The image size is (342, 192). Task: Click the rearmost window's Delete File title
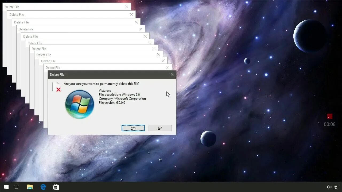pyautogui.click(x=12, y=7)
